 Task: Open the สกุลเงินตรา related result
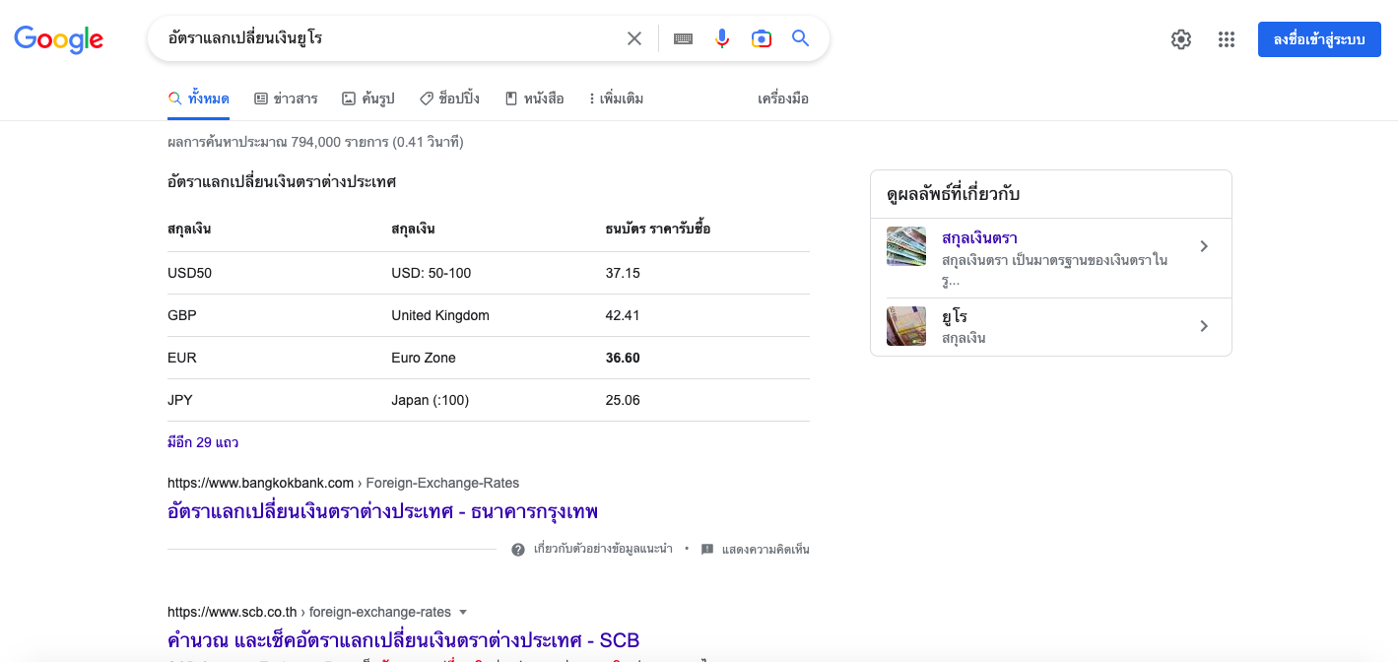tap(979, 238)
